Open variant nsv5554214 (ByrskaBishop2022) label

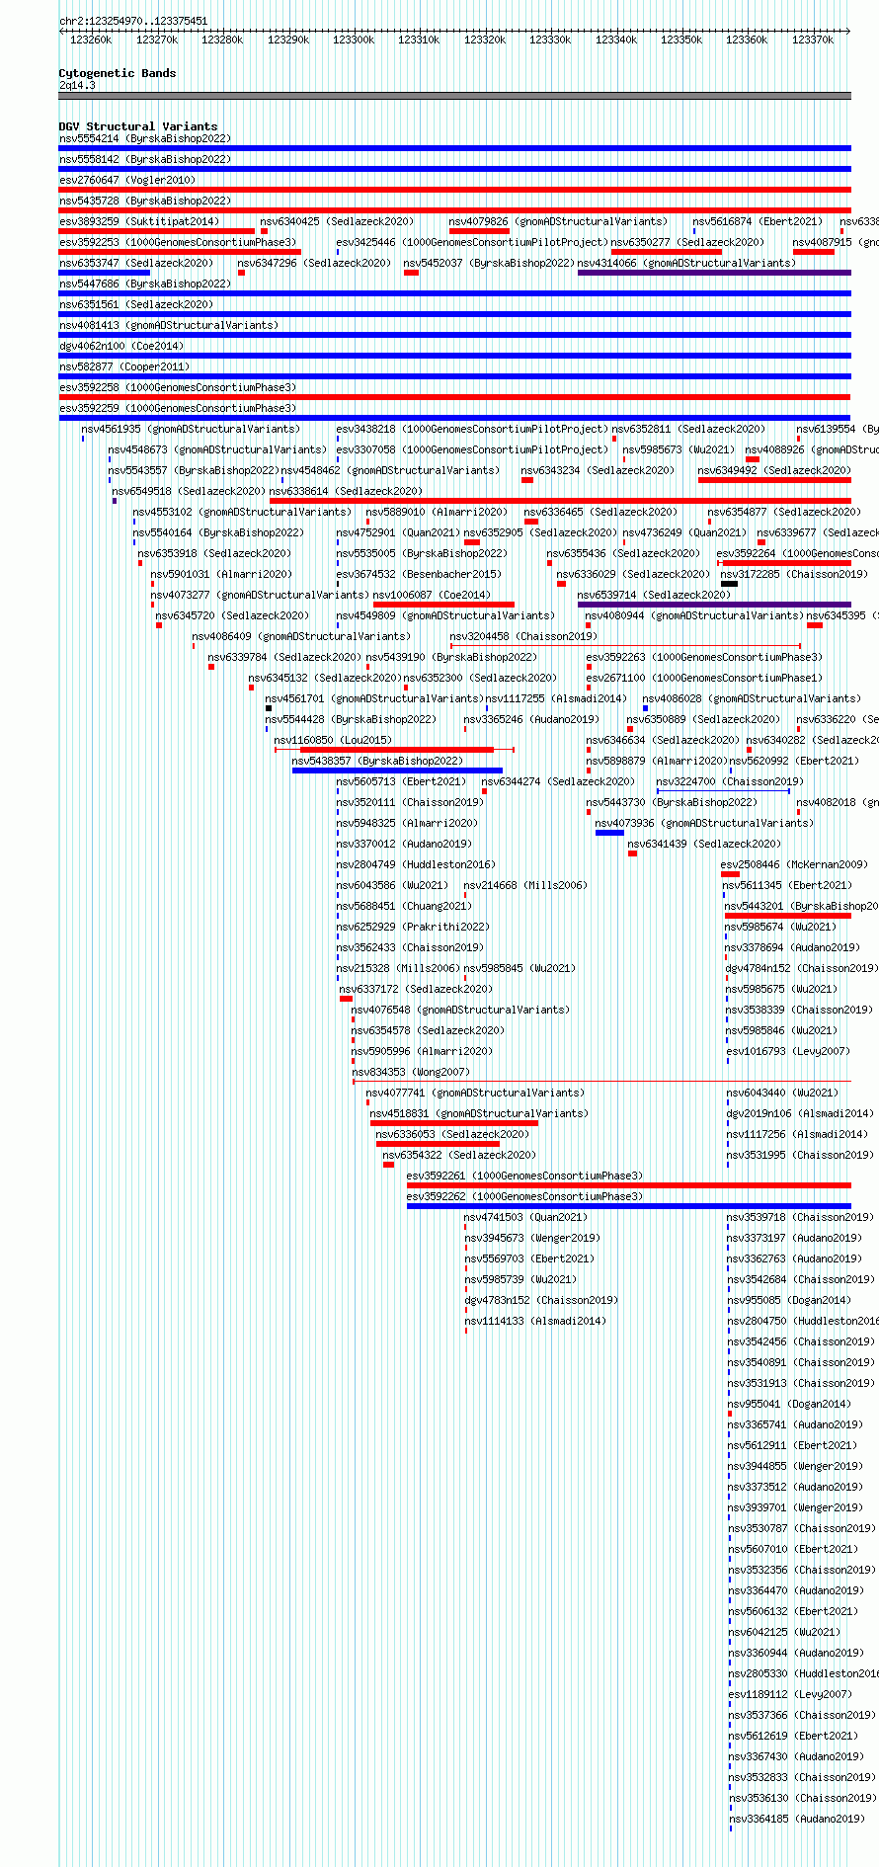coord(145,139)
